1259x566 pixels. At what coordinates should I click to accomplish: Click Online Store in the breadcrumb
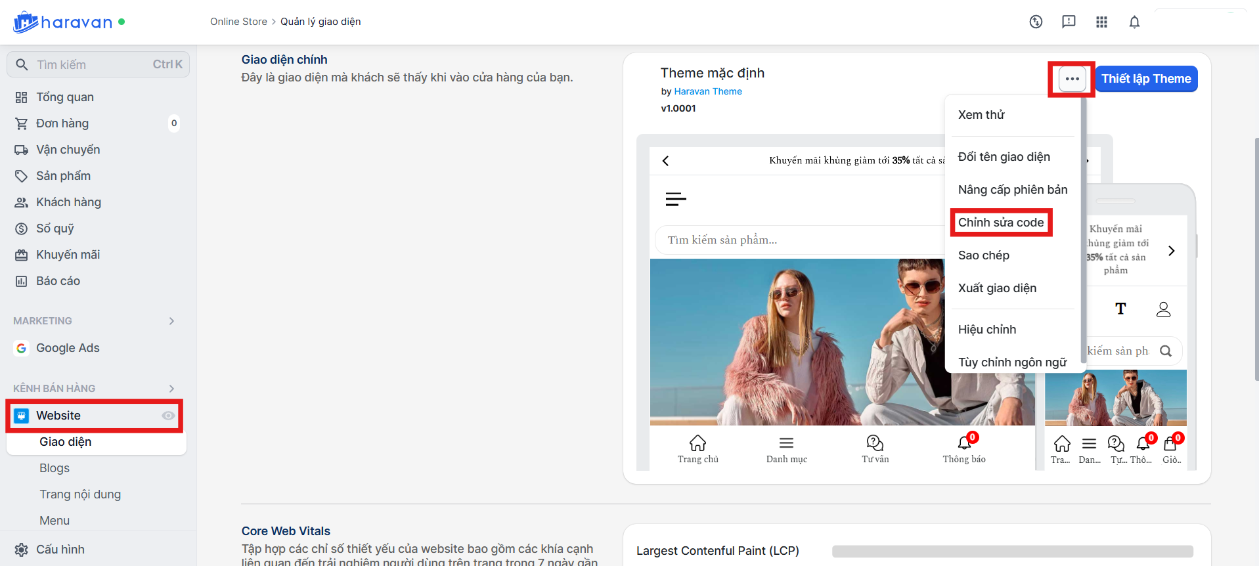[x=238, y=22]
